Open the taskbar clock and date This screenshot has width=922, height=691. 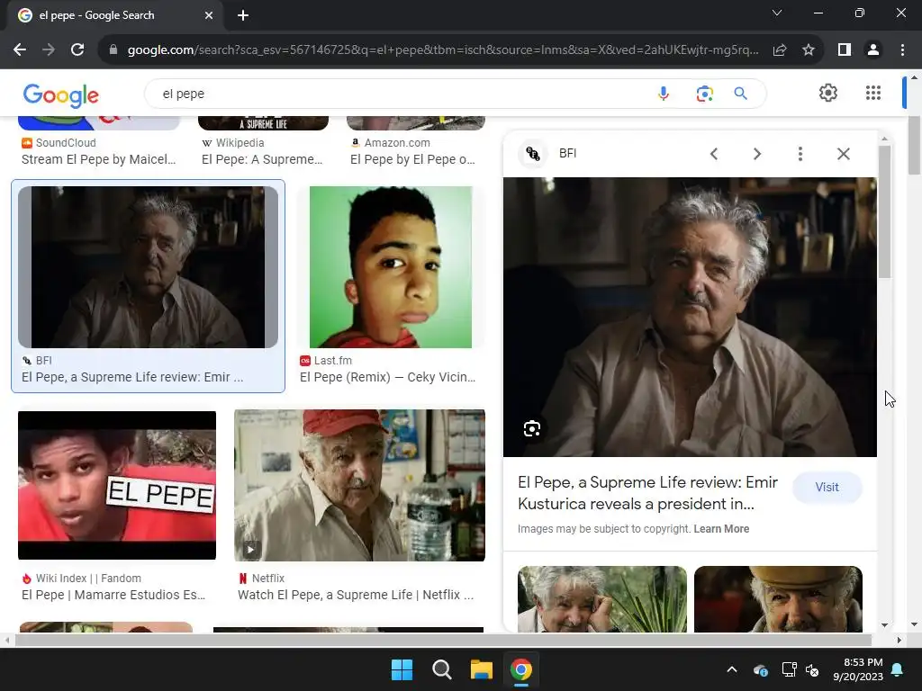click(858, 669)
